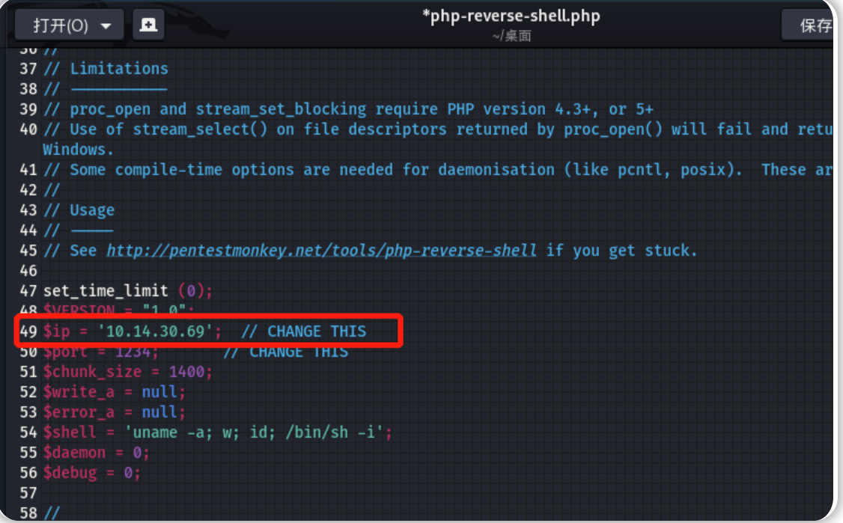
Task: Click the null value on line 53
Action: tap(159, 412)
